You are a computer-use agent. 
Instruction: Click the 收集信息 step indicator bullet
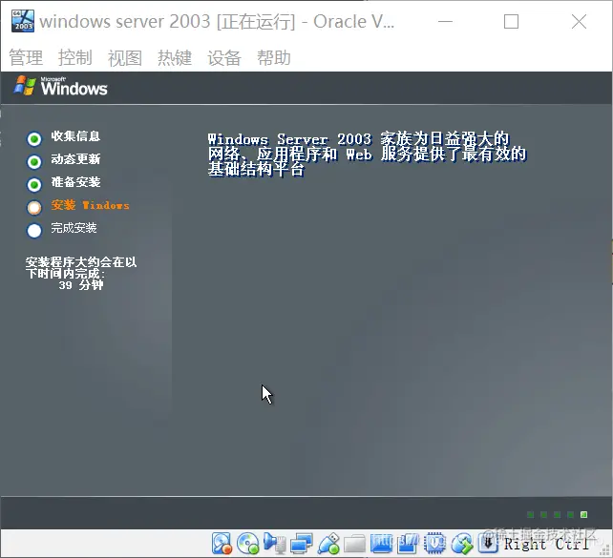tap(34, 138)
